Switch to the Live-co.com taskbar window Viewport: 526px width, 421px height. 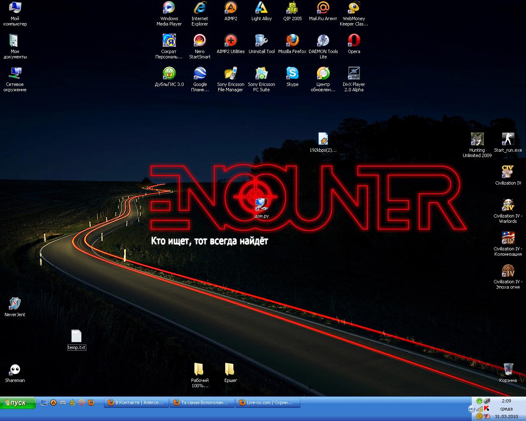(268, 403)
